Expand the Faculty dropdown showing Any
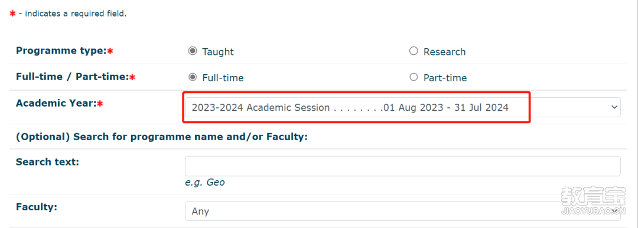The width and height of the screenshot is (638, 228). point(403,211)
